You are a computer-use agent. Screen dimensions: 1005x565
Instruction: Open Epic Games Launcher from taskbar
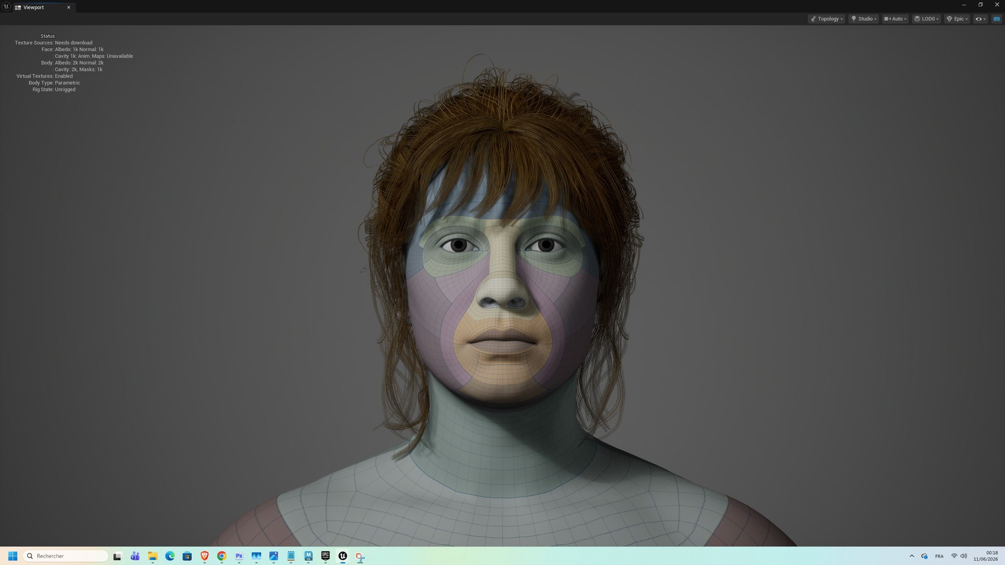point(326,556)
